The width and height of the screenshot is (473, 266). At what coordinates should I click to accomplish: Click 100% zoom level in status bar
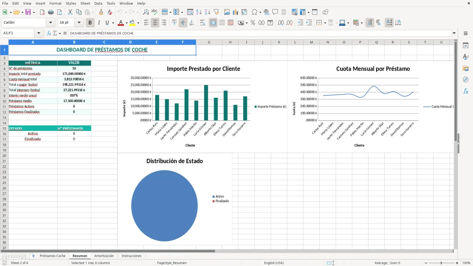coord(466,263)
